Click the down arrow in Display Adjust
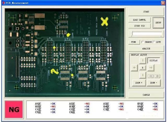 click(142, 76)
